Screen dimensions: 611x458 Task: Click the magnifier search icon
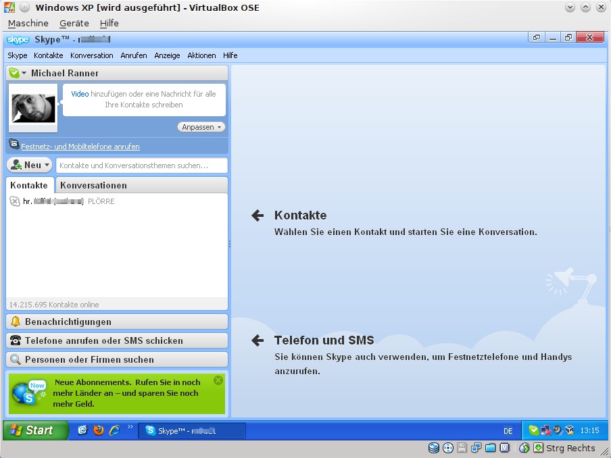(x=16, y=359)
